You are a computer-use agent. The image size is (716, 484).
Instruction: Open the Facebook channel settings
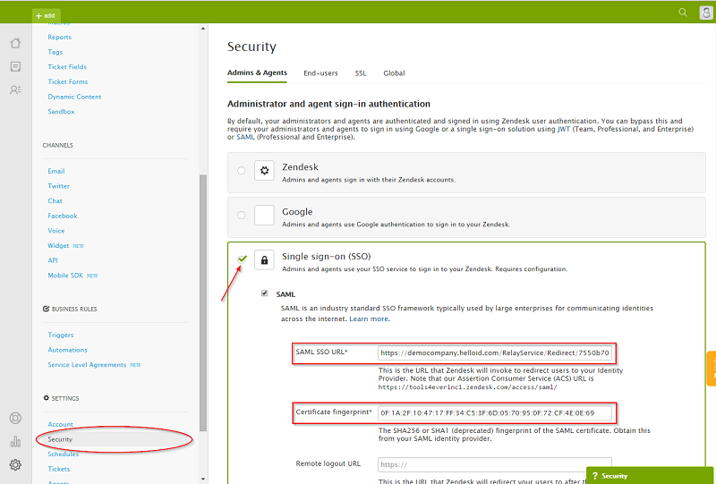tap(63, 216)
